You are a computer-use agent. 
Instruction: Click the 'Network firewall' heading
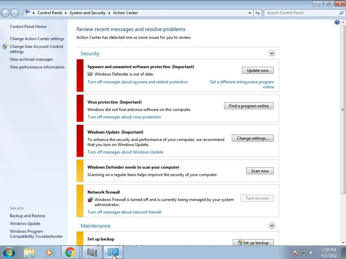[103, 192]
